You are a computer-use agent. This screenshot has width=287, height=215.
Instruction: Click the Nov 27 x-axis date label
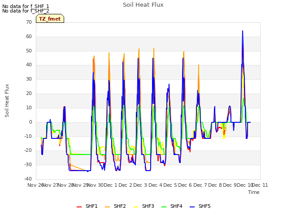[50, 185]
